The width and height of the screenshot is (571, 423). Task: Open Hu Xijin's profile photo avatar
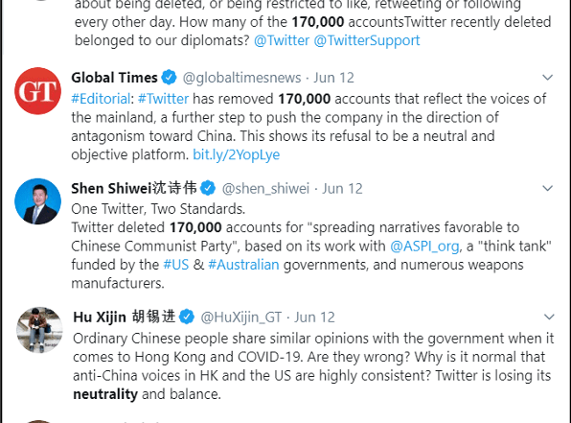tap(39, 330)
